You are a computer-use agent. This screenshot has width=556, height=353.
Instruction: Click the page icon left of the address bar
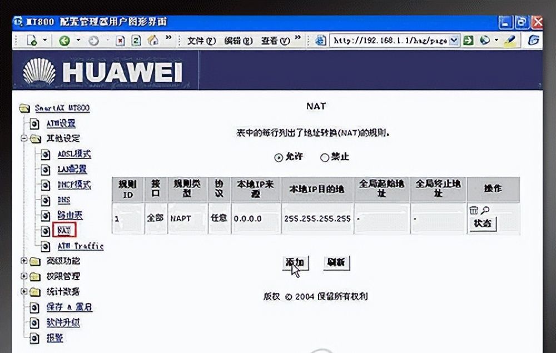pyautogui.click(x=320, y=41)
